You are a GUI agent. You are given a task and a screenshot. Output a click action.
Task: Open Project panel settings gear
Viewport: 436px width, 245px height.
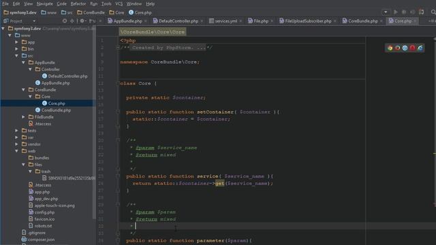pos(82,21)
